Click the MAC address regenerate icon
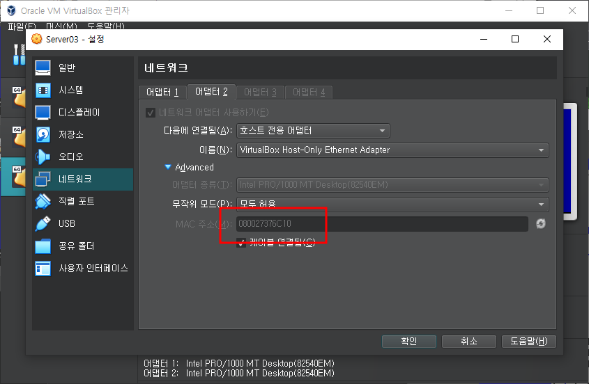 pos(540,224)
